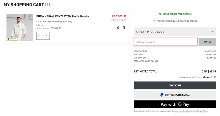Viewport: 220px width, 116px height.
Task: Open the quantity dropdown showing 1
Action: 43,36
